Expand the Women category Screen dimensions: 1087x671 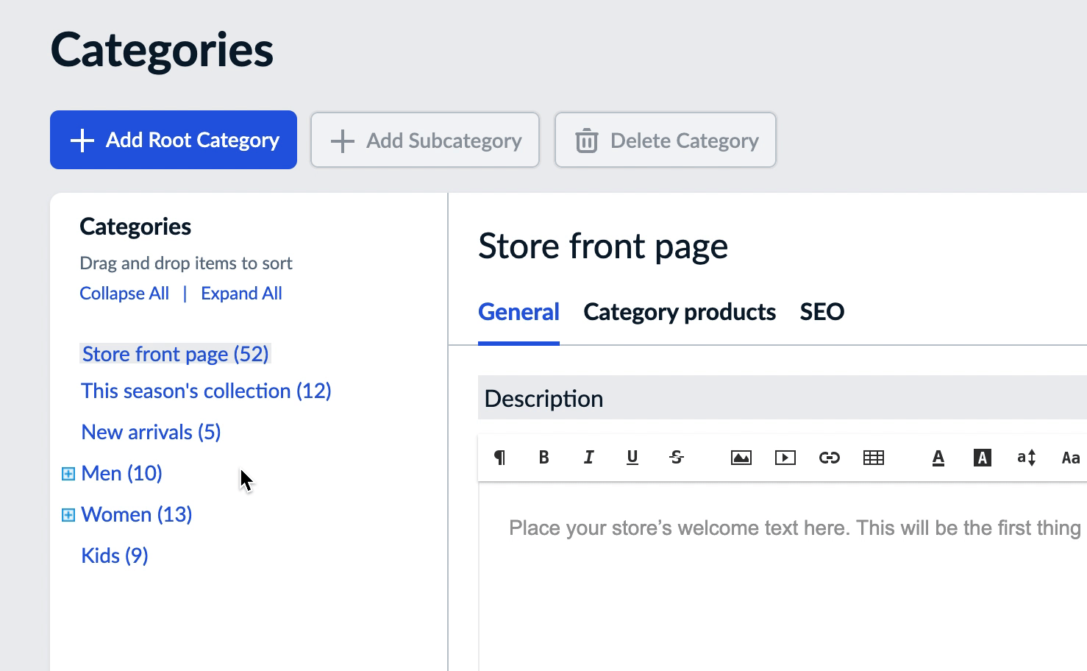pyautogui.click(x=67, y=514)
